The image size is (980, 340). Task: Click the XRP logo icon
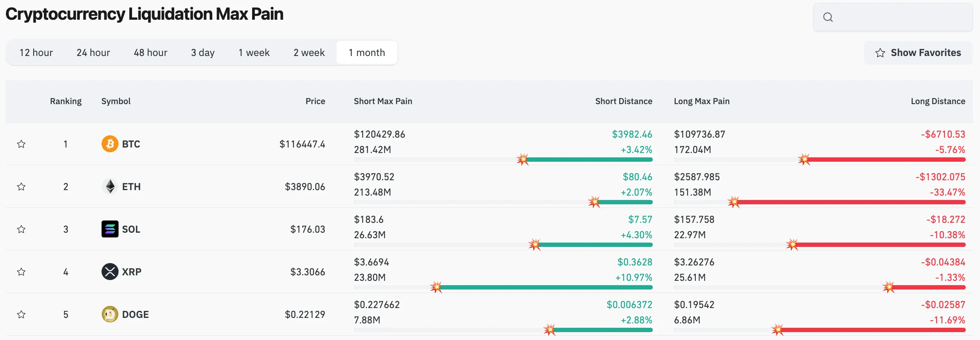click(x=110, y=272)
